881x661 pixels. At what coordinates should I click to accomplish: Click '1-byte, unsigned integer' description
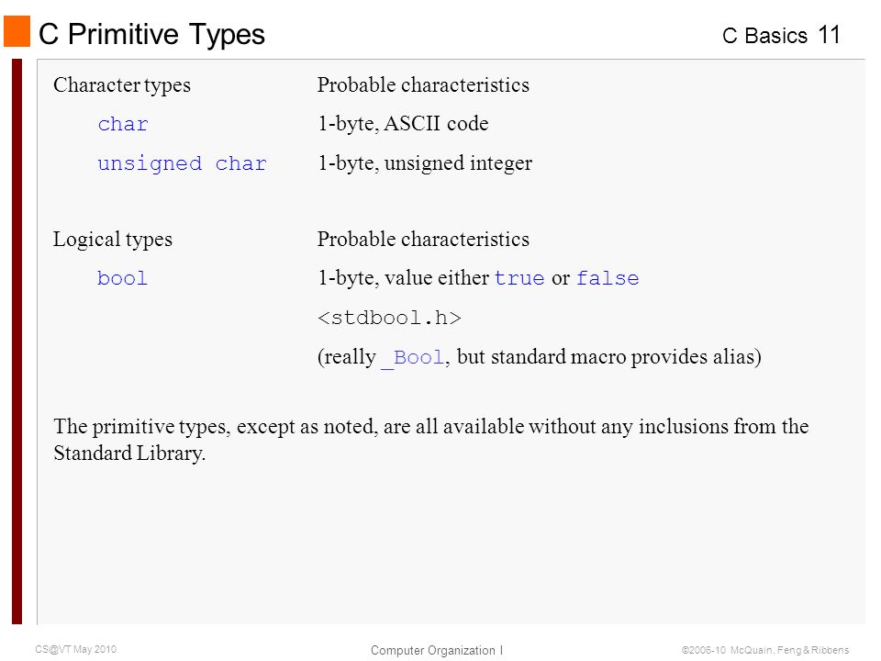pos(425,163)
